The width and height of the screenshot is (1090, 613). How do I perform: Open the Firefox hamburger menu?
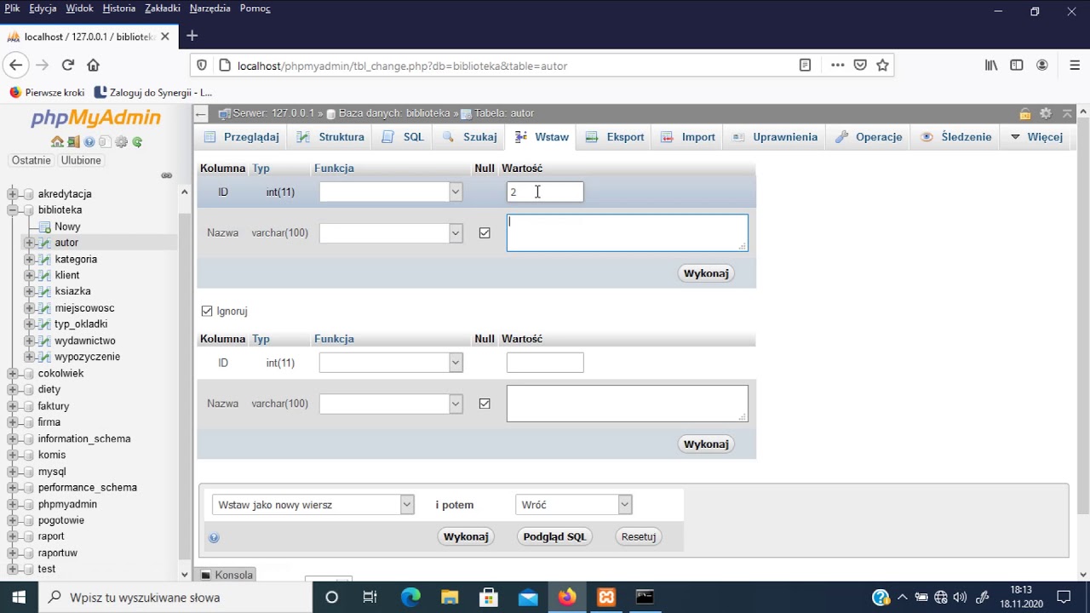coord(1074,65)
